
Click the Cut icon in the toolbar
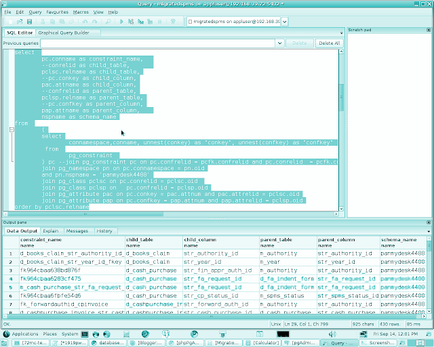point(43,22)
